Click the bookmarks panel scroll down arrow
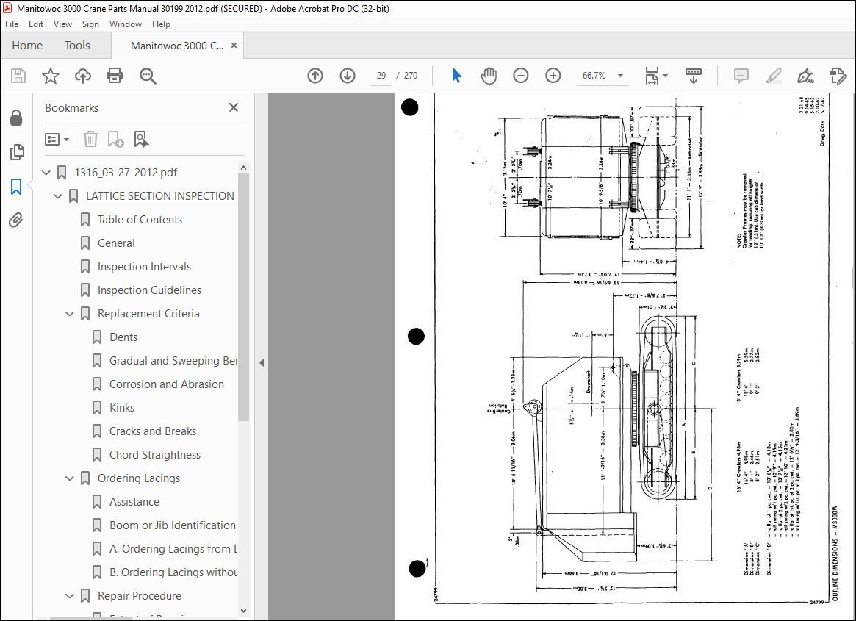Viewport: 856px width, 621px height. pos(243,611)
